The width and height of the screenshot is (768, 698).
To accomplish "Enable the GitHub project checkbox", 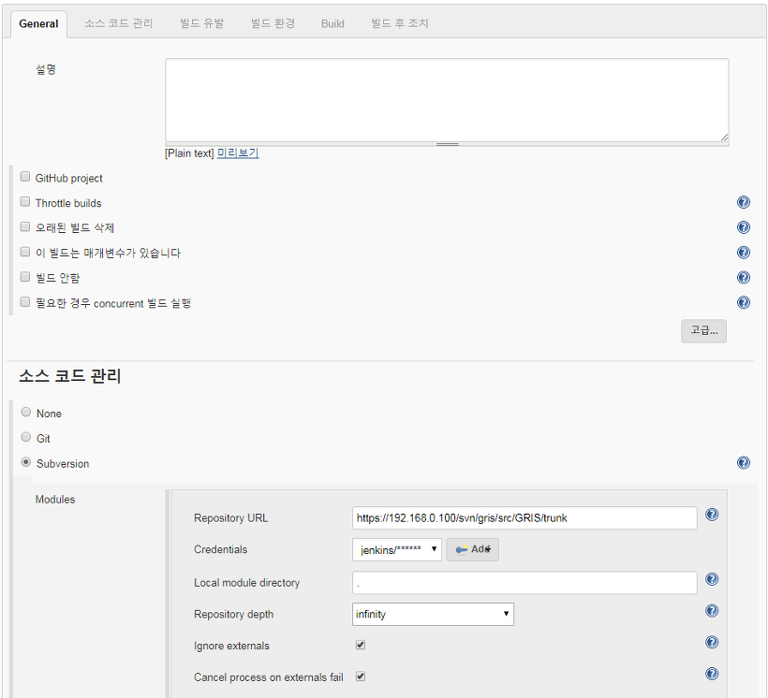I will [x=25, y=177].
